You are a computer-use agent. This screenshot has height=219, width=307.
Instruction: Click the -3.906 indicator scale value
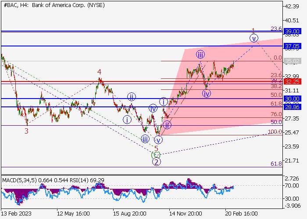click(293, 205)
